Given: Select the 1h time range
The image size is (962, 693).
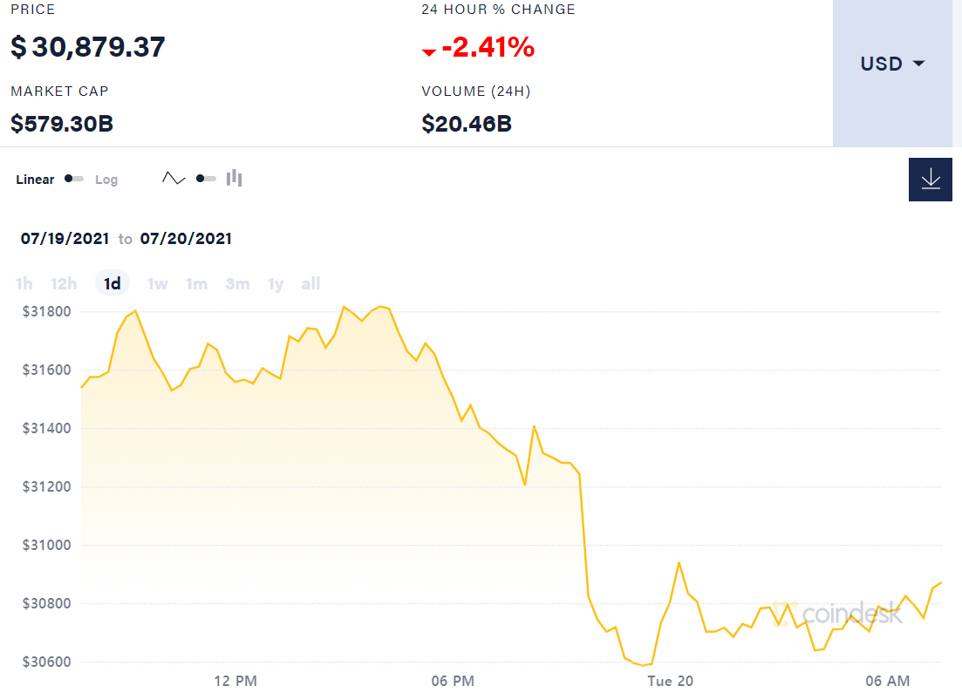Looking at the screenshot, I should coord(24,283).
